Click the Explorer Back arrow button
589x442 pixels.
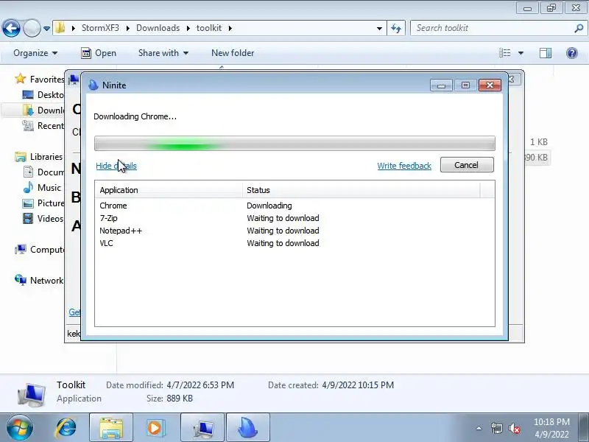[11, 28]
